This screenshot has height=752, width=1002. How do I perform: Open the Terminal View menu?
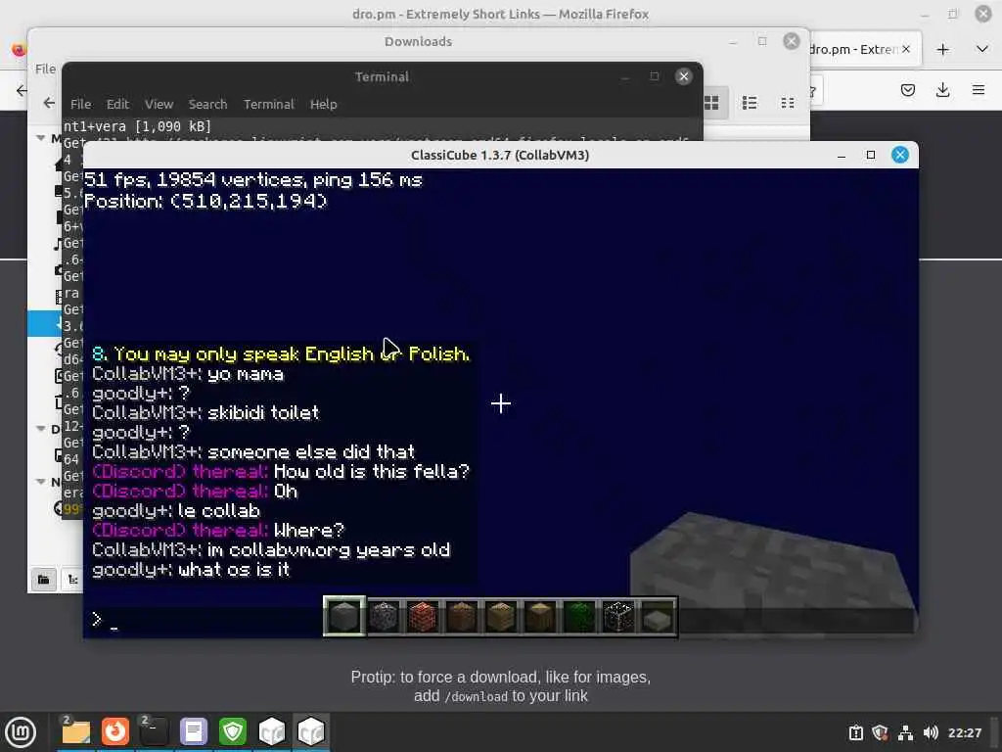[159, 104]
